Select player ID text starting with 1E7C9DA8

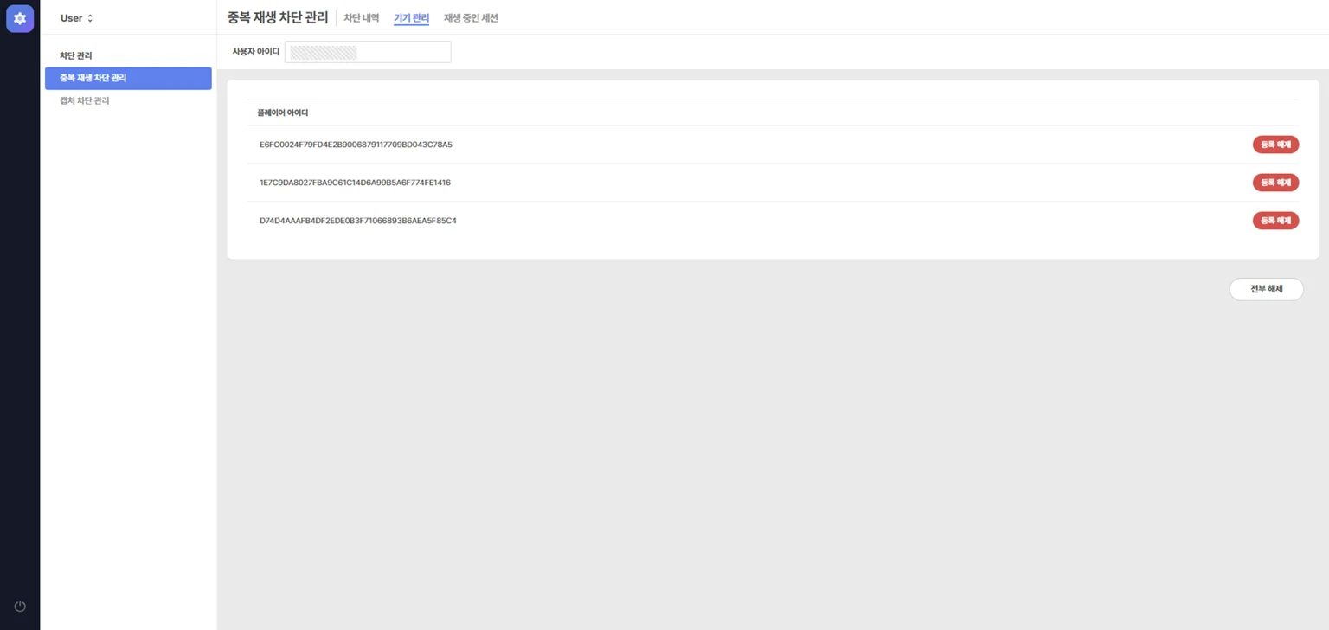(x=355, y=183)
